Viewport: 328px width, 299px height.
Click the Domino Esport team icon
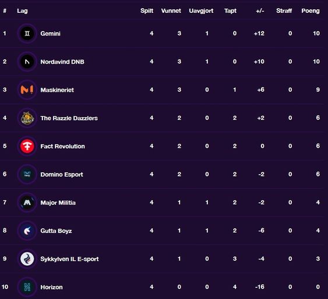click(27, 174)
